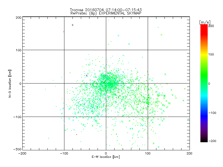Click the E-W axis tick label '100'
The height and width of the screenshot is (167, 223).
tap(148, 154)
